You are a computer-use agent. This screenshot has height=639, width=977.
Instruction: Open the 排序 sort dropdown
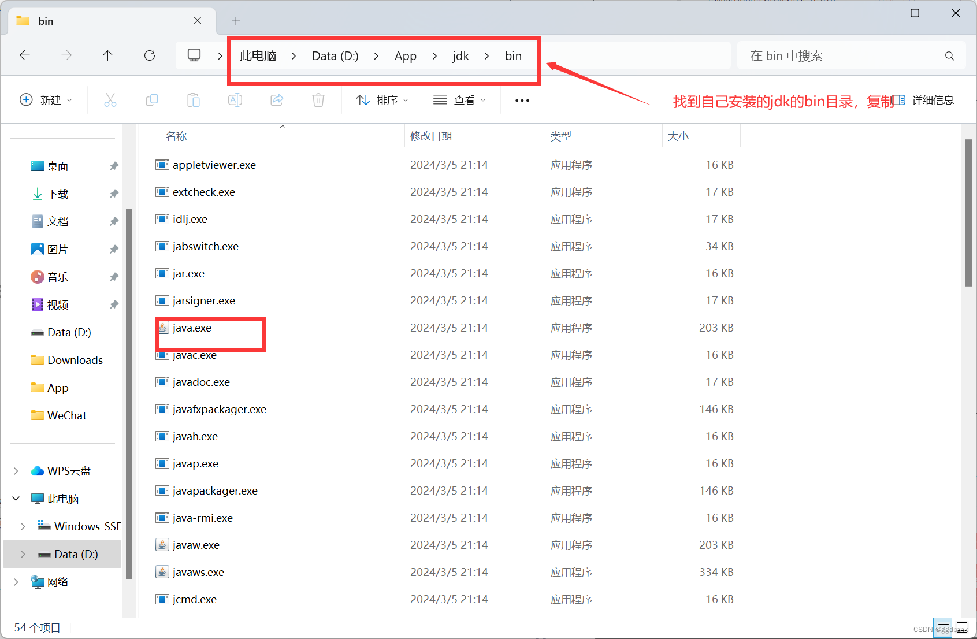click(x=382, y=101)
